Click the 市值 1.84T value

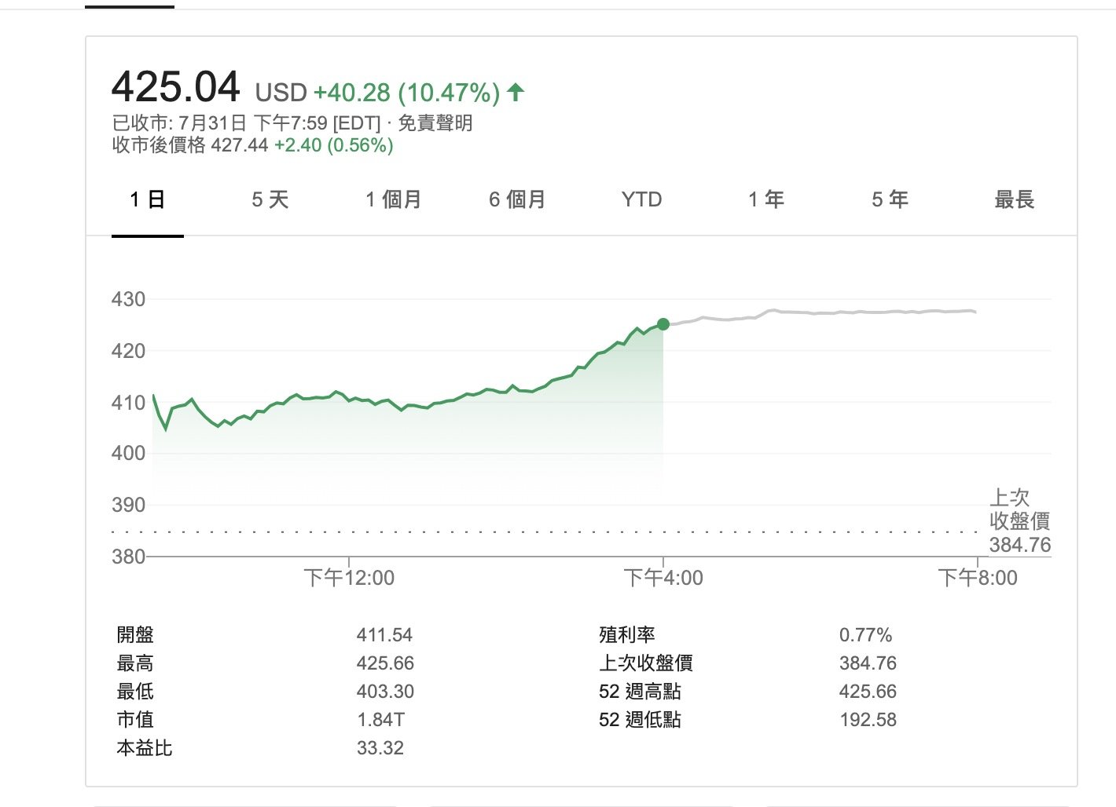(x=380, y=720)
